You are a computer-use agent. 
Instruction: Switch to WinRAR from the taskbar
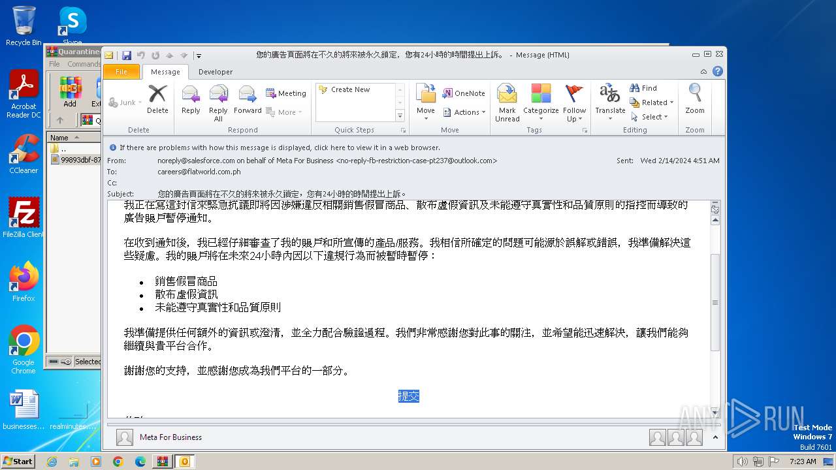161,462
